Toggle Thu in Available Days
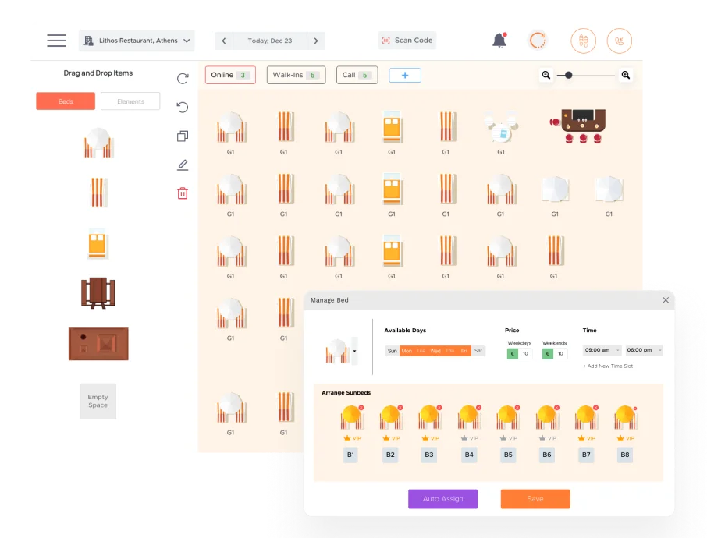The width and height of the screenshot is (707, 538). [x=449, y=351]
